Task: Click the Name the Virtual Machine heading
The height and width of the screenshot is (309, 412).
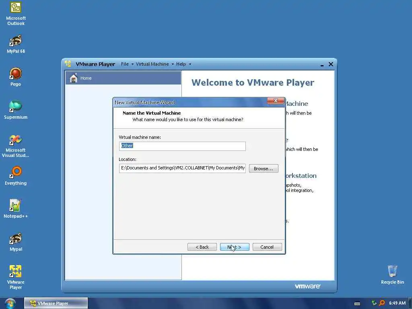Action: (x=152, y=113)
